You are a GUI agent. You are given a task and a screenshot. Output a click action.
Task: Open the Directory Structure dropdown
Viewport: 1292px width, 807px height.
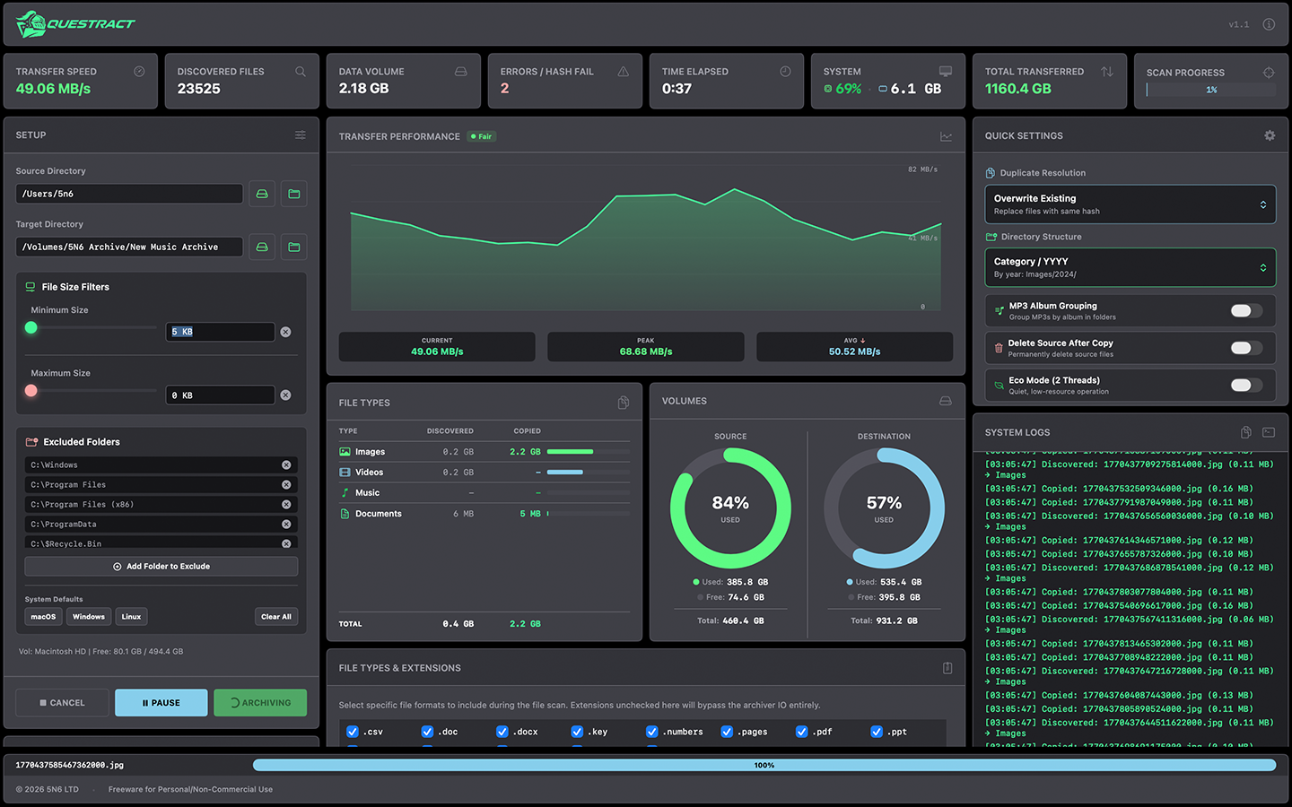click(x=1130, y=267)
